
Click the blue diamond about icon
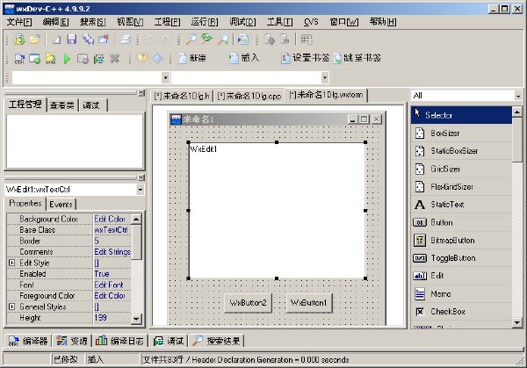[157, 59]
